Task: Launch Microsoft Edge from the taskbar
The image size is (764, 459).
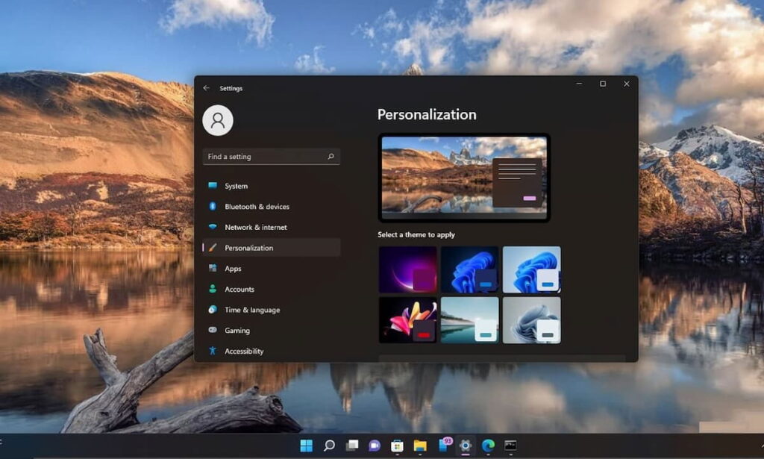Action: pyautogui.click(x=487, y=446)
